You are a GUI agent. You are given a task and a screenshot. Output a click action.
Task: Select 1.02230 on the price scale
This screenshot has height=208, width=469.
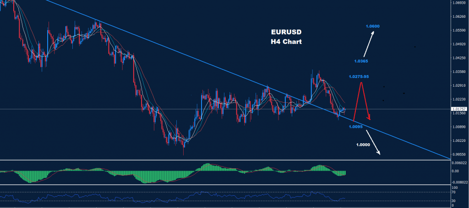pos(459,99)
